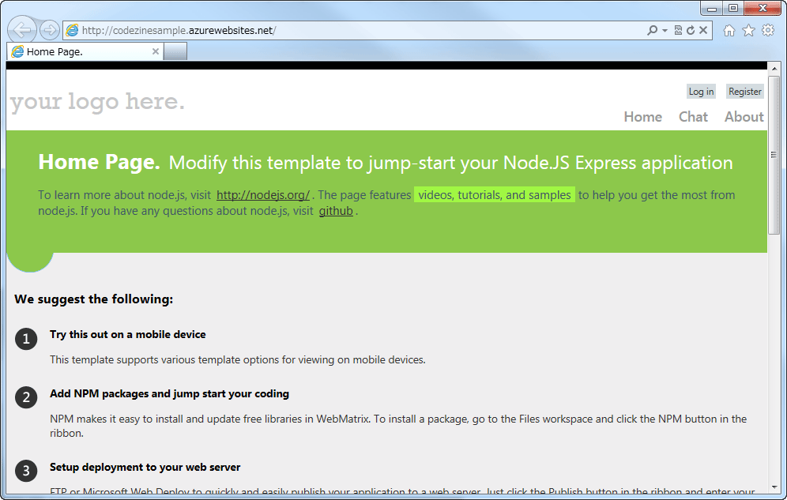
Task: Click heading Try this out on a mobile device
Action: (x=127, y=334)
